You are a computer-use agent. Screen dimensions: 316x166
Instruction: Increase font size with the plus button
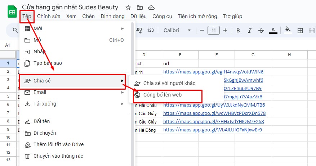225,30
